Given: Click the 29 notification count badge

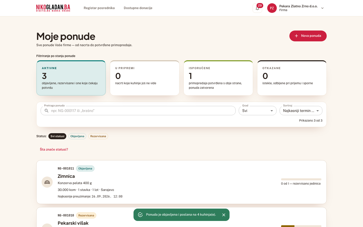Looking at the screenshot, I should click(x=260, y=6).
